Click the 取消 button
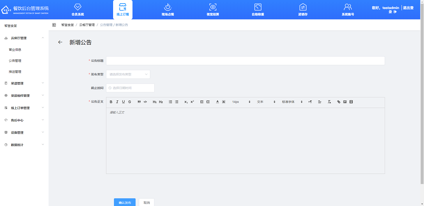 pos(146,202)
